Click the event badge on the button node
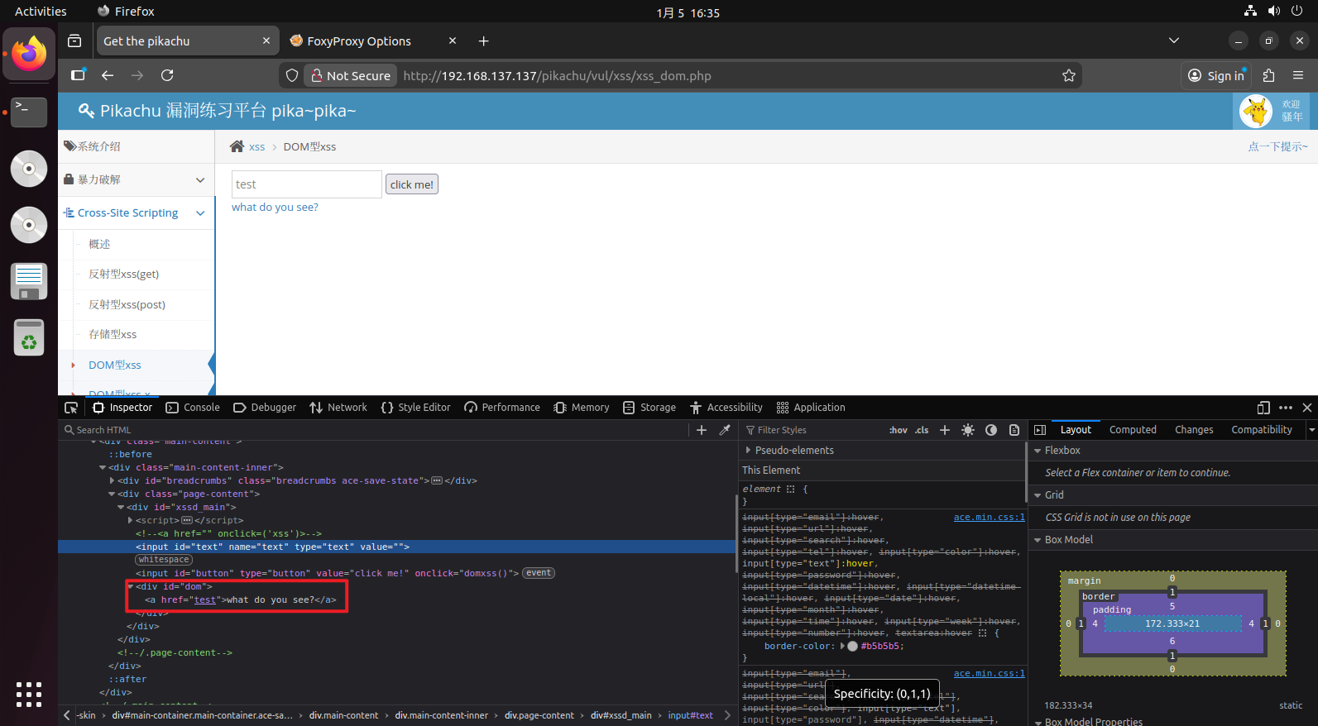The image size is (1318, 726). point(539,573)
